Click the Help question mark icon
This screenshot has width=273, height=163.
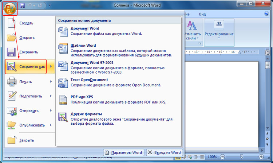click(266, 13)
